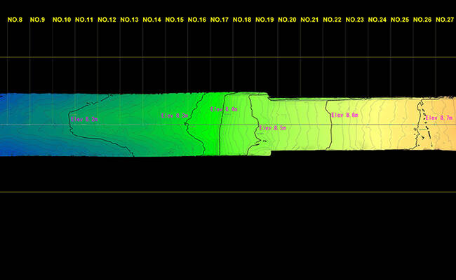The width and height of the screenshot is (456, 280).
Task: Select the NO.10 station marker
Action: pyautogui.click(x=62, y=20)
